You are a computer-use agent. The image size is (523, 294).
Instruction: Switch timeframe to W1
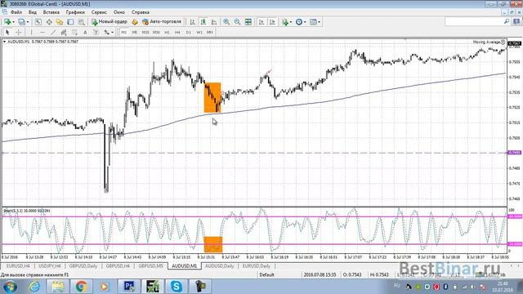tap(199, 33)
